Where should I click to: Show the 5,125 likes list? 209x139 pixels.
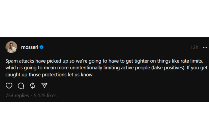pyautogui.click(x=45, y=96)
